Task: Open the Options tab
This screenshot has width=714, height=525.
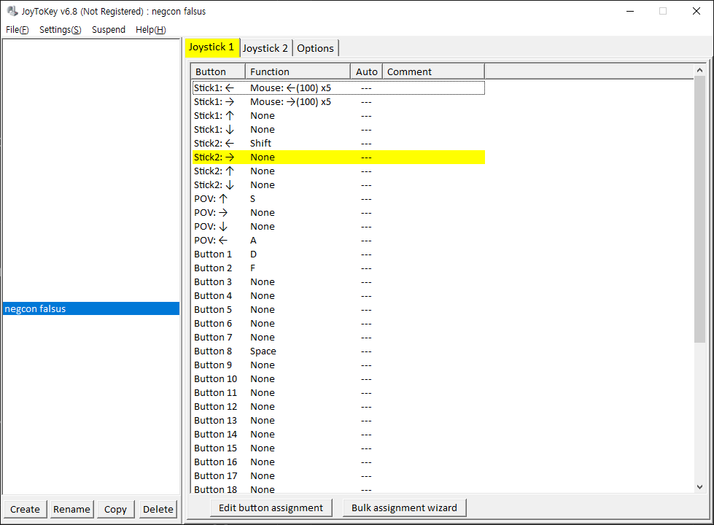Action: point(315,48)
